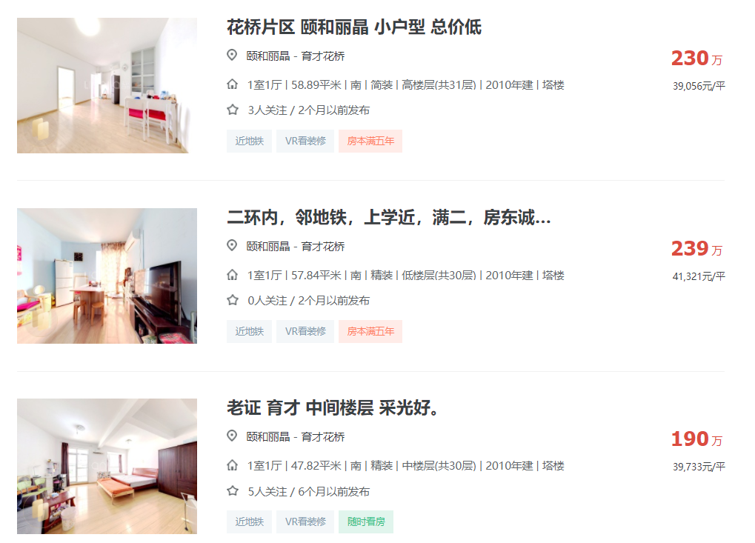Click 房本满五年 tag on first listing
The image size is (755, 543).
[x=370, y=141]
